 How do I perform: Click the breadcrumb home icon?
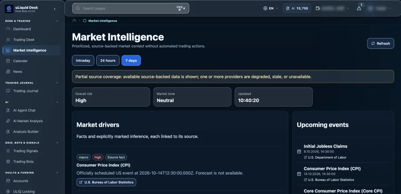coord(74,21)
